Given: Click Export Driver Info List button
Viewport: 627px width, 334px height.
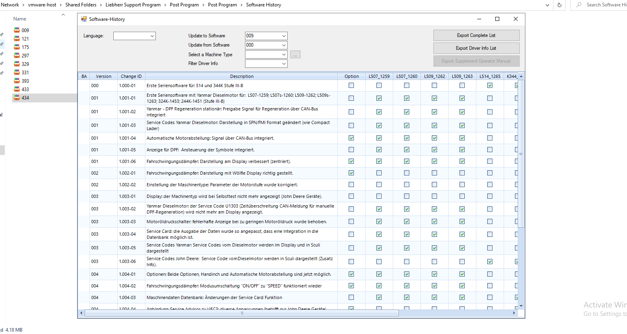Looking at the screenshot, I should tap(476, 48).
